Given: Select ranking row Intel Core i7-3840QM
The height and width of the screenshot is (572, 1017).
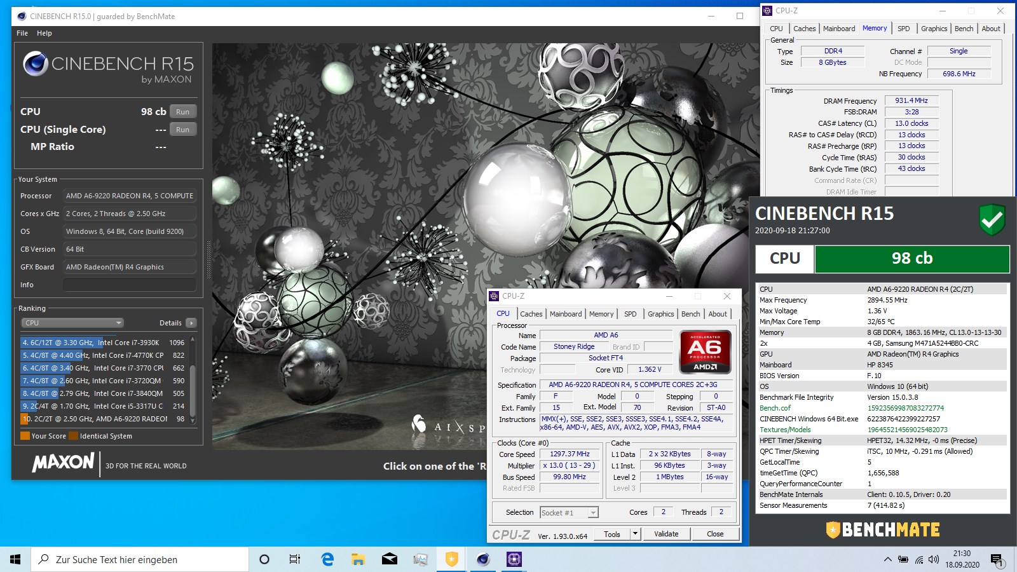Looking at the screenshot, I should click(x=104, y=393).
